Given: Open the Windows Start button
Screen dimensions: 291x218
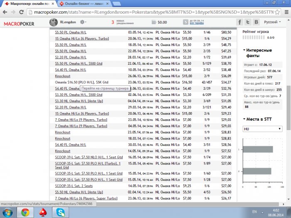Looking at the screenshot, I should [x=7, y=213].
